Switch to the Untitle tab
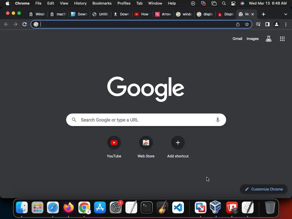Viewport: 292px width, 219px height. point(101,14)
